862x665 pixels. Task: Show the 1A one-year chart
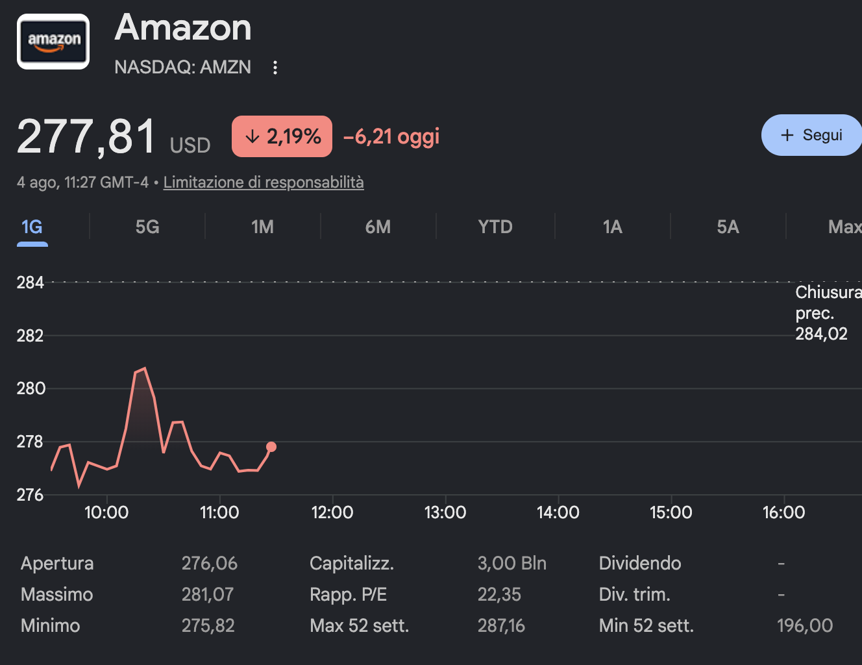[x=612, y=227]
